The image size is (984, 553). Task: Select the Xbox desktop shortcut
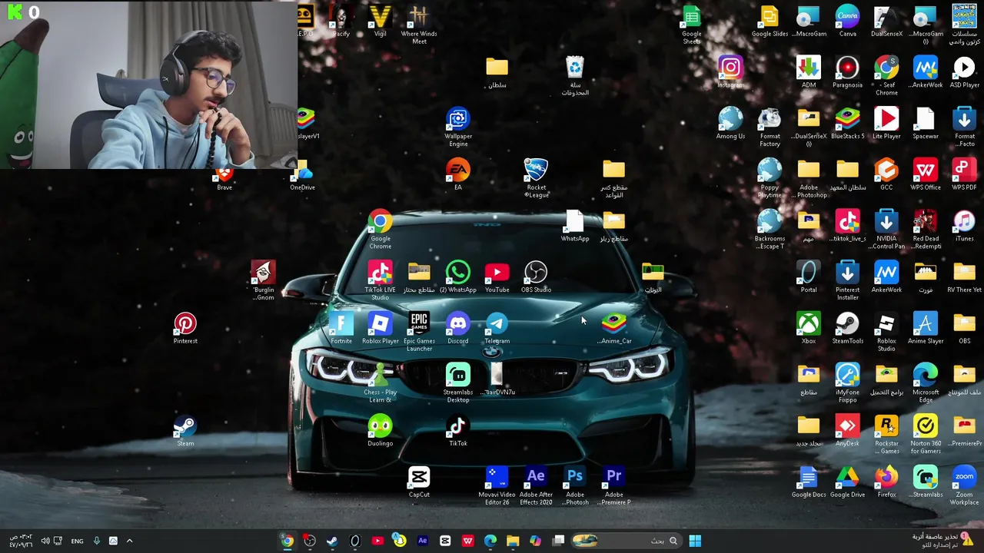click(x=809, y=329)
